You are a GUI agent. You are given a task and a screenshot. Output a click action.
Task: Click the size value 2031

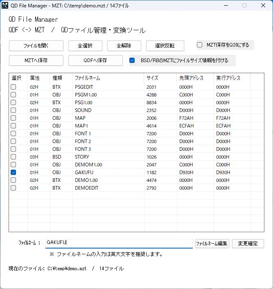point(151,87)
